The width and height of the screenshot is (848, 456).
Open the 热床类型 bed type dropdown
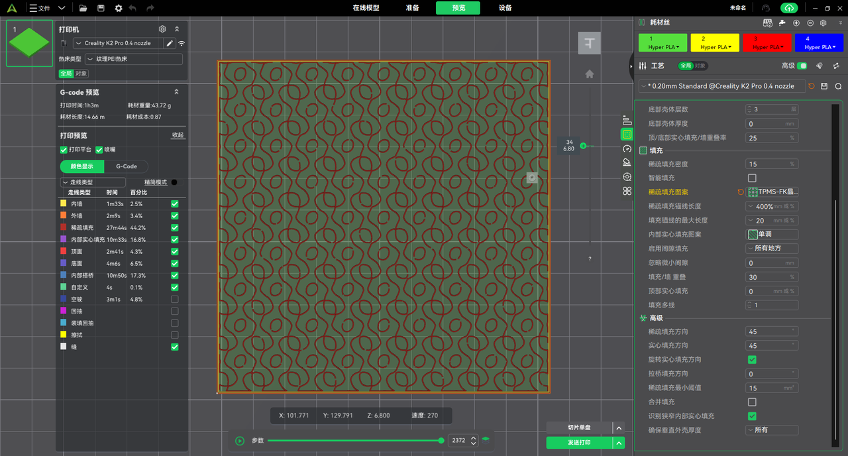pyautogui.click(x=134, y=60)
